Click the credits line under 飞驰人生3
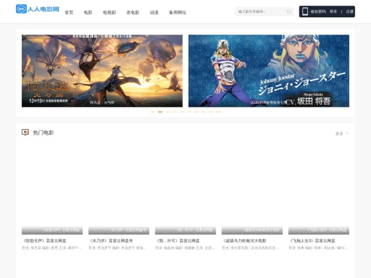 pyautogui.click(x=318, y=248)
